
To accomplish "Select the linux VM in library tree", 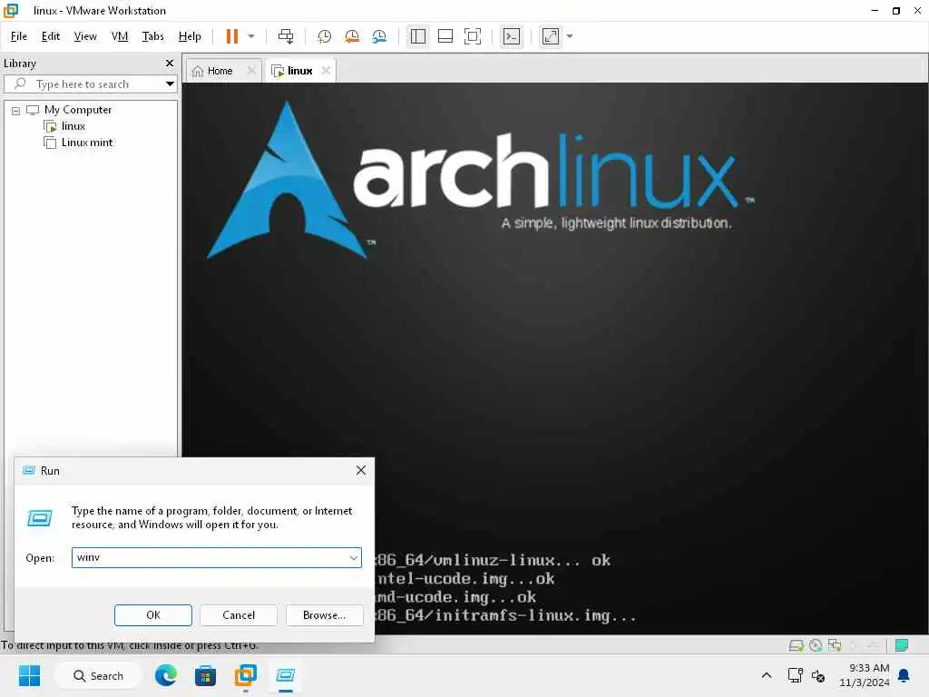I will (73, 125).
